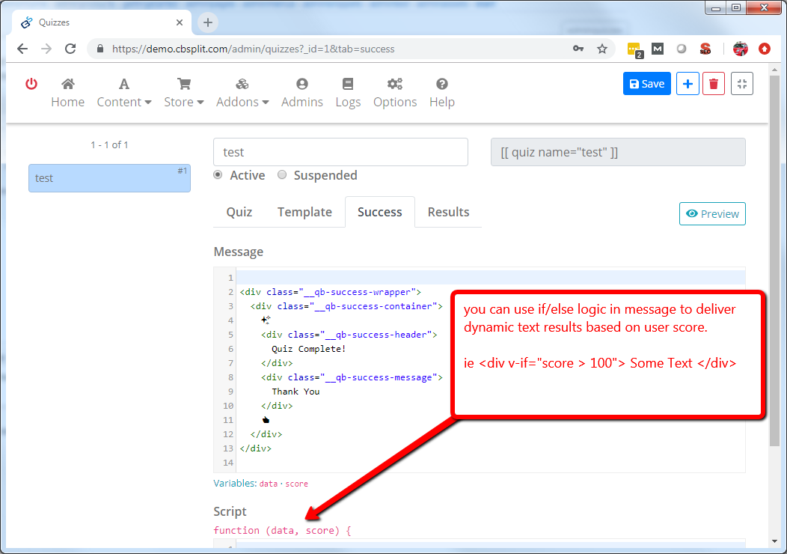The width and height of the screenshot is (787, 554).
Task: Select the test quiz in sidebar list
Action: [109, 178]
